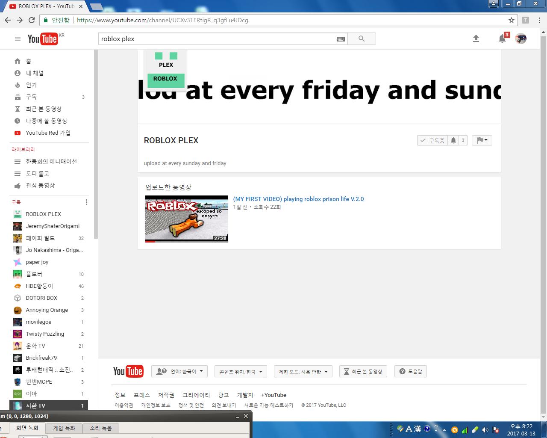Switch to the 게임 녹화 recorder tab
Image resolution: width=547 pixels, height=438 pixels.
[64, 428]
